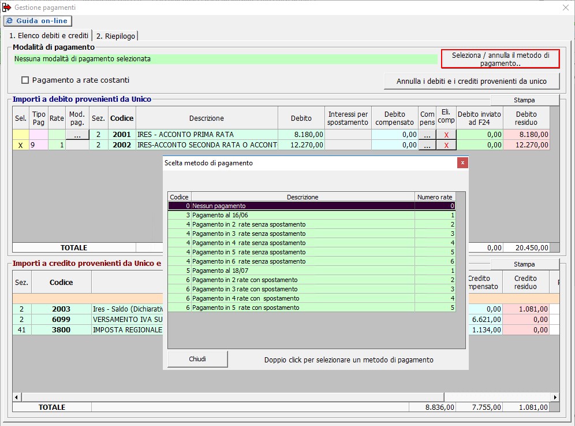This screenshot has height=426, width=575.
Task: Open the Guida on-line help button
Action: pos(38,21)
